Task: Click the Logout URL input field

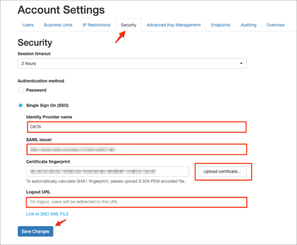Action: tap(136, 202)
